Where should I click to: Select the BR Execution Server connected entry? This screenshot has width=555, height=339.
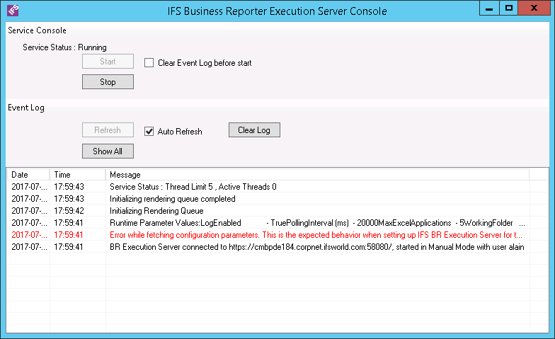[316, 247]
